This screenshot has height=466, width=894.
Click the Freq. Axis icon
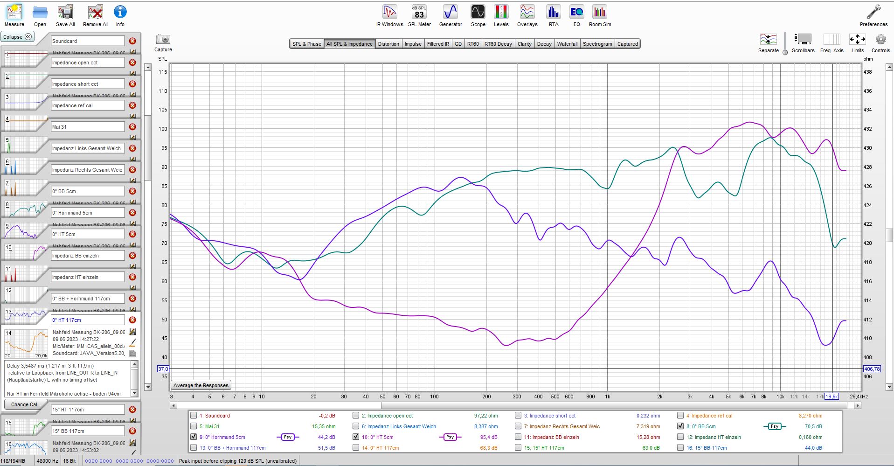coord(832,43)
